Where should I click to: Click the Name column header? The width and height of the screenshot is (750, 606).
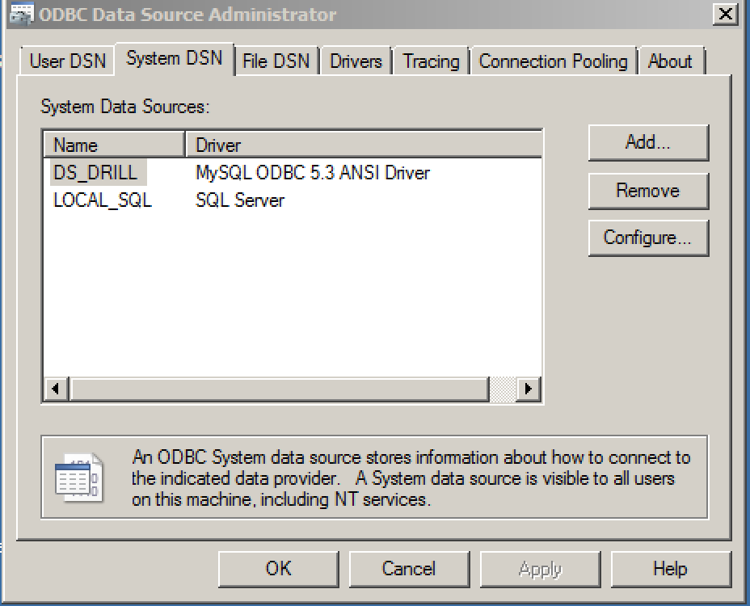tap(114, 145)
